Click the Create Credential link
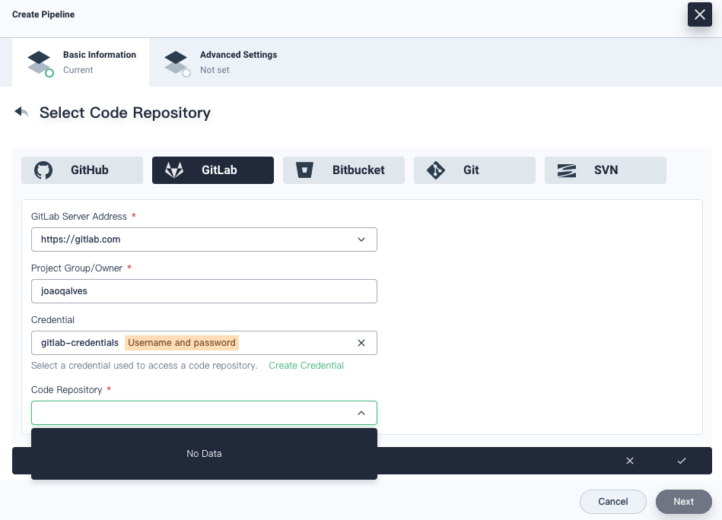The width and height of the screenshot is (722, 520). point(306,366)
